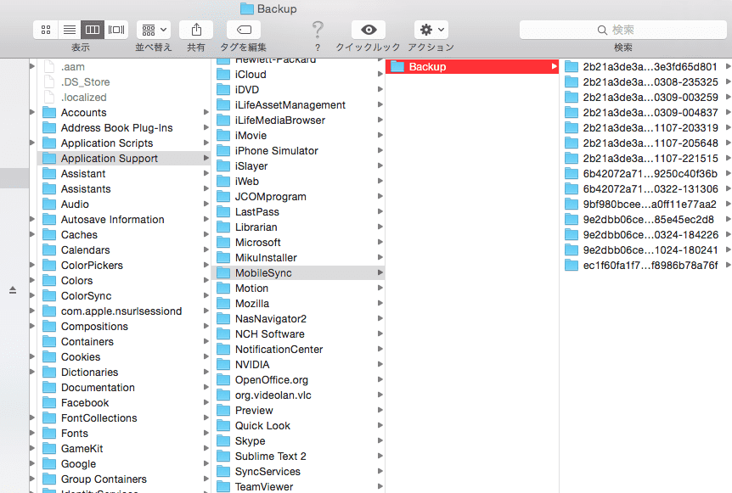Select the Facebook folder
This screenshot has width=732, height=493.
(123, 402)
